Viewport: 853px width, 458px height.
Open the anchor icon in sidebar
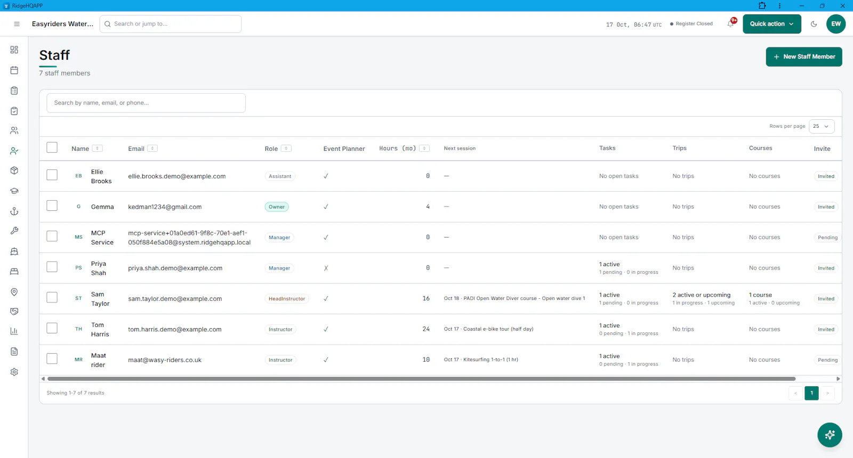pos(14,211)
